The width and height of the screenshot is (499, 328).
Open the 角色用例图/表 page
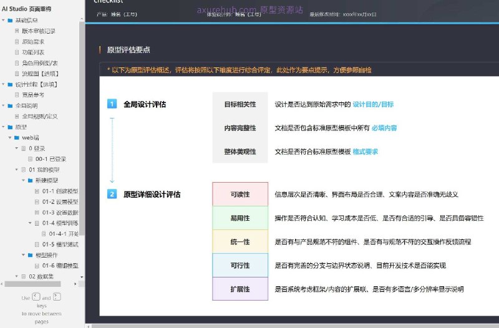40,63
